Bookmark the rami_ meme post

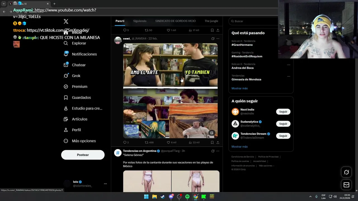click(x=212, y=142)
